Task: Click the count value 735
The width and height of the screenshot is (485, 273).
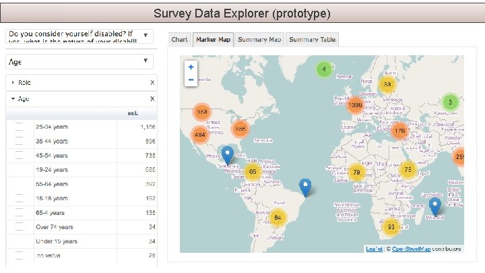Action: (x=150, y=156)
